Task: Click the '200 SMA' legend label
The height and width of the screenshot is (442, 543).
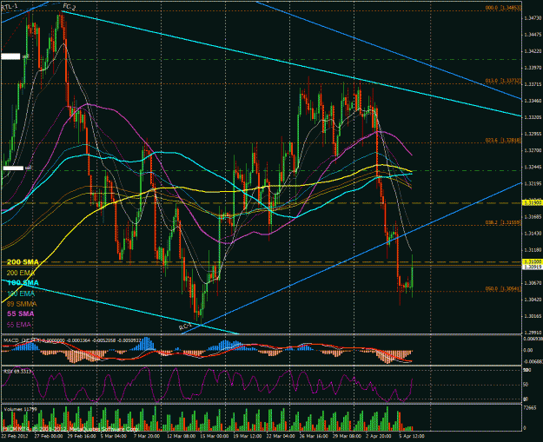Action: [23, 262]
